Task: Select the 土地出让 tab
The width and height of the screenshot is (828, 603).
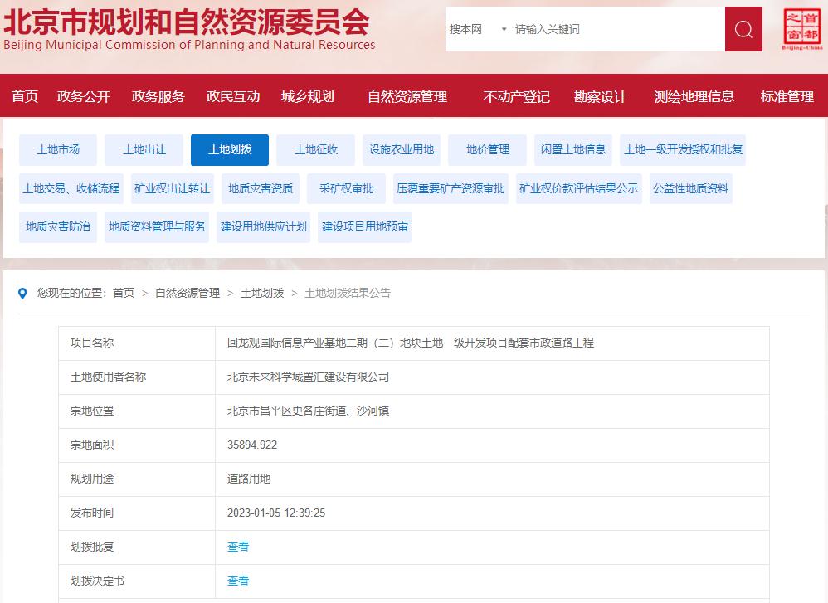Action: 144,150
